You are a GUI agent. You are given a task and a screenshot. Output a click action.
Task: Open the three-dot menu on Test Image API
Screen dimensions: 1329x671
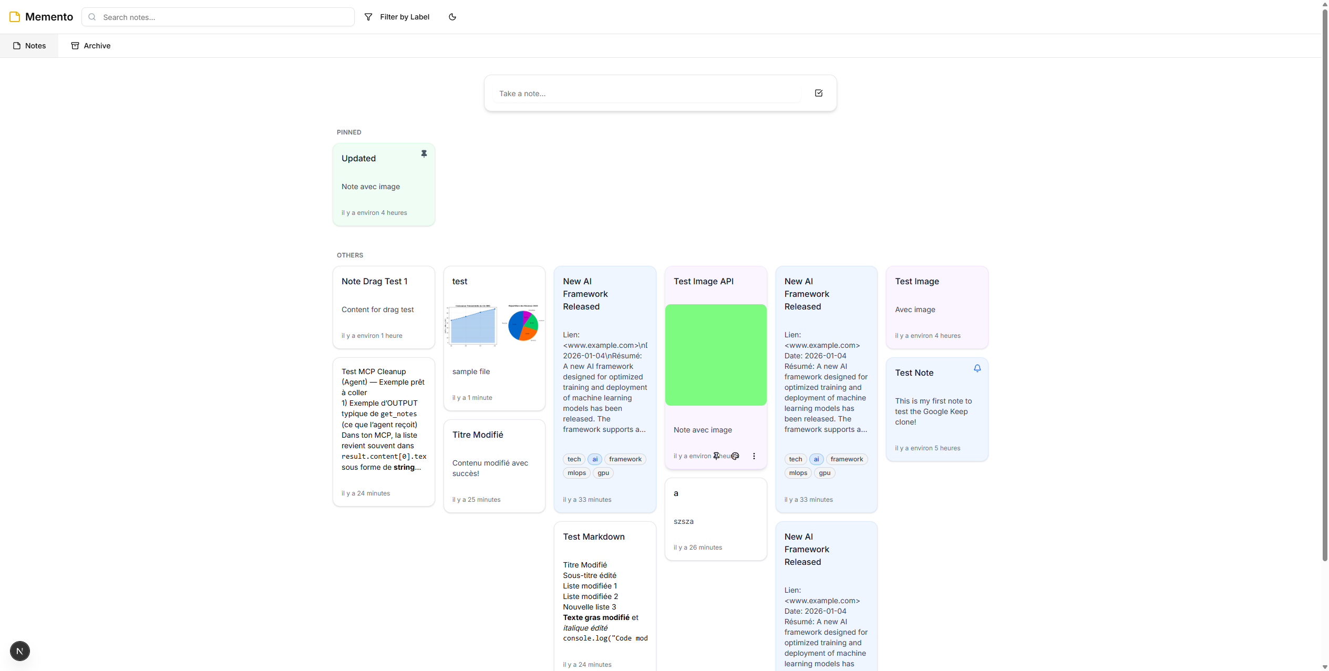click(x=754, y=456)
